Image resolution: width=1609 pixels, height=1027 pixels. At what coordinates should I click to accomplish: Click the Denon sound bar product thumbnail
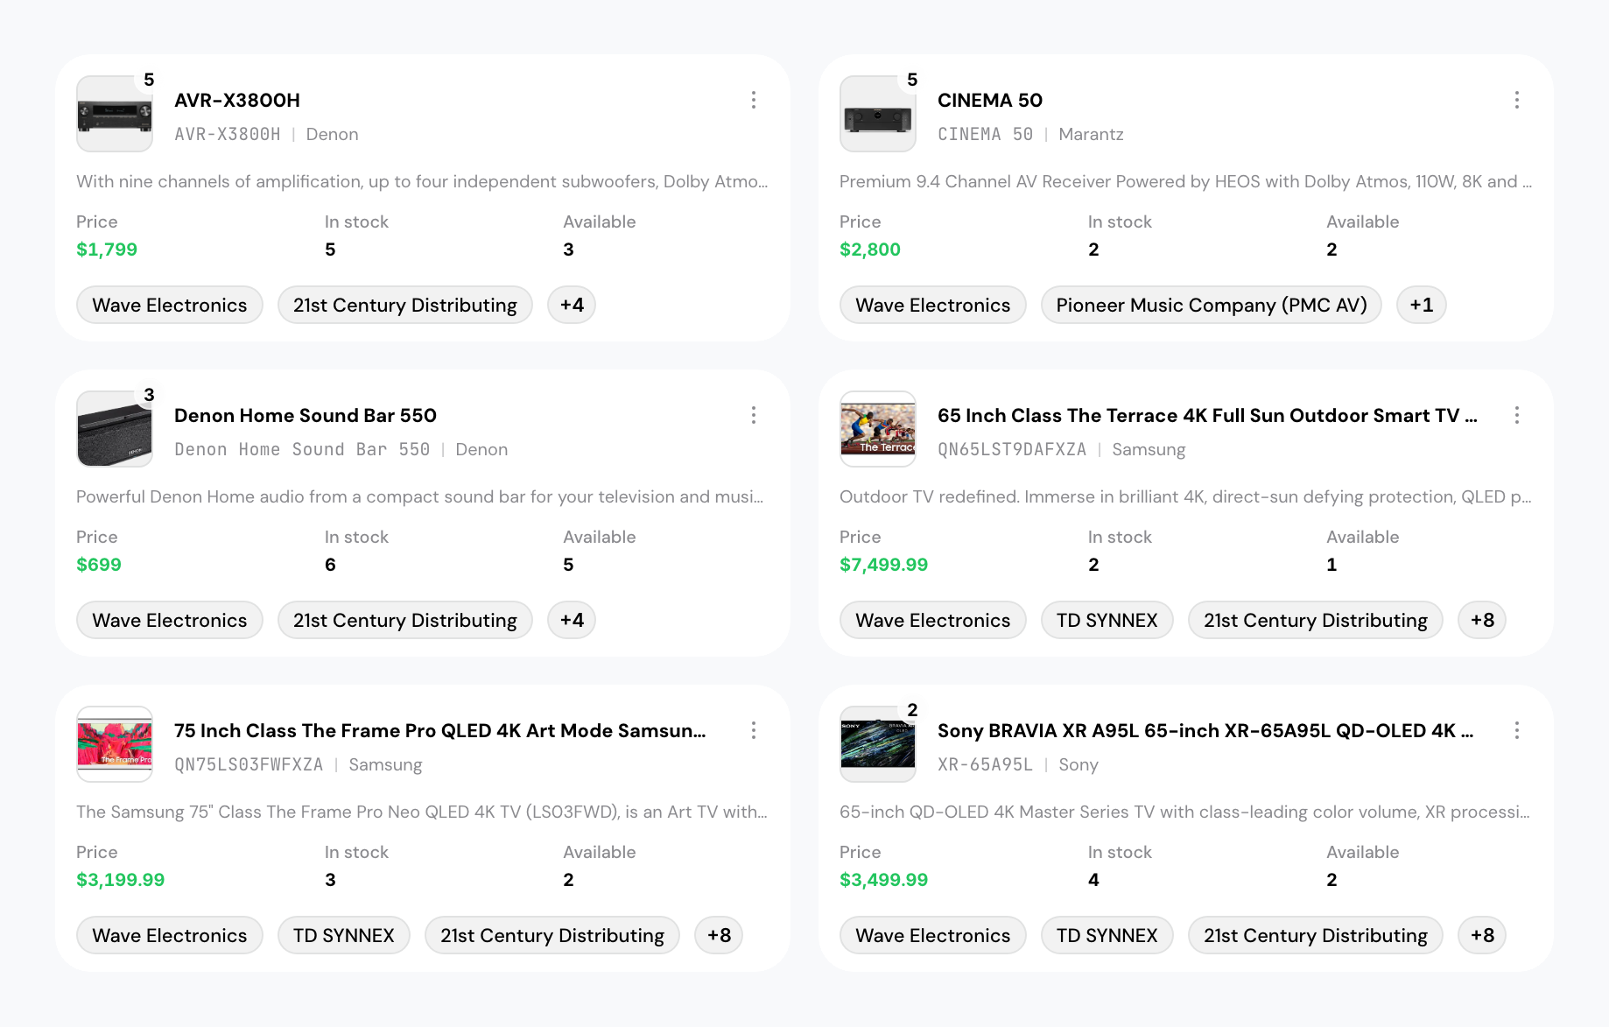[115, 429]
